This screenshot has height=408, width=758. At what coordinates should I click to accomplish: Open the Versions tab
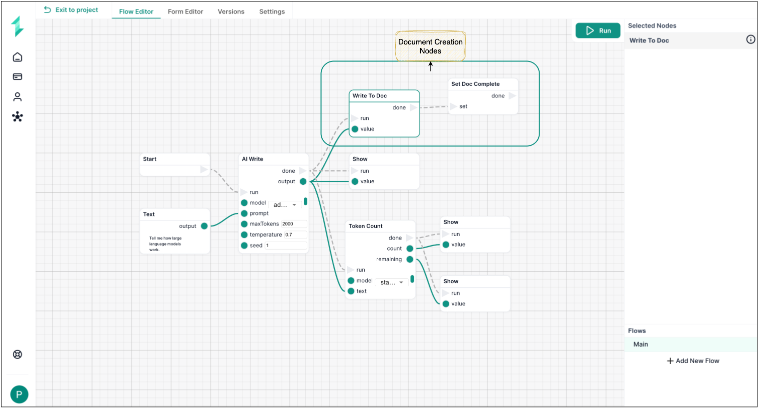coord(231,11)
